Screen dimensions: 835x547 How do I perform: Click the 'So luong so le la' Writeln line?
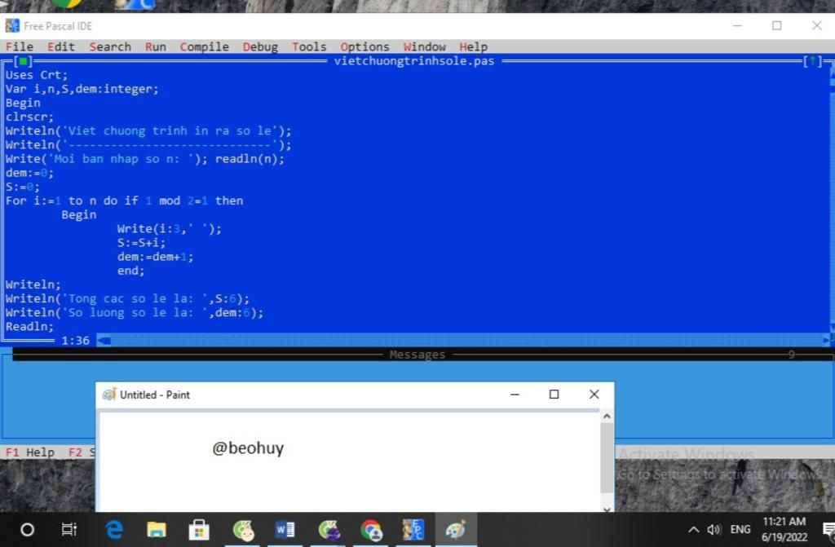click(135, 313)
